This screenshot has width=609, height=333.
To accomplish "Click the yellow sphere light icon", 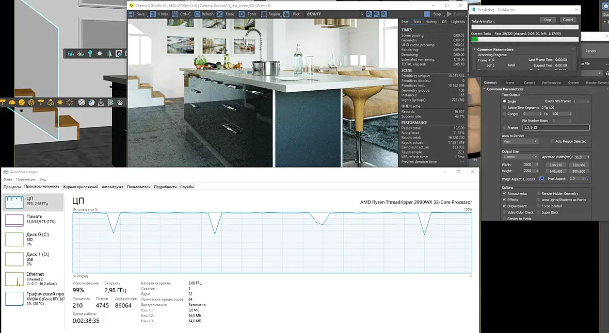I will [22, 103].
